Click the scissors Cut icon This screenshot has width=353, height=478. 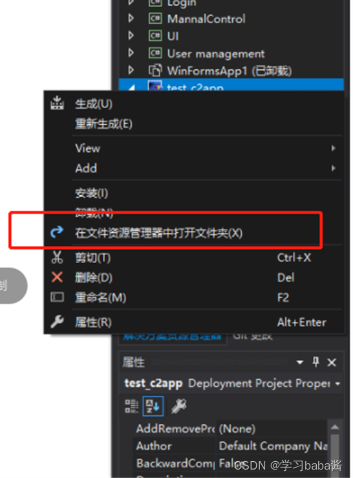click(57, 257)
